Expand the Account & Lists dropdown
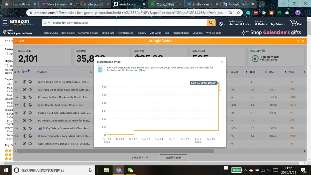311x175 pixels. 240,23
